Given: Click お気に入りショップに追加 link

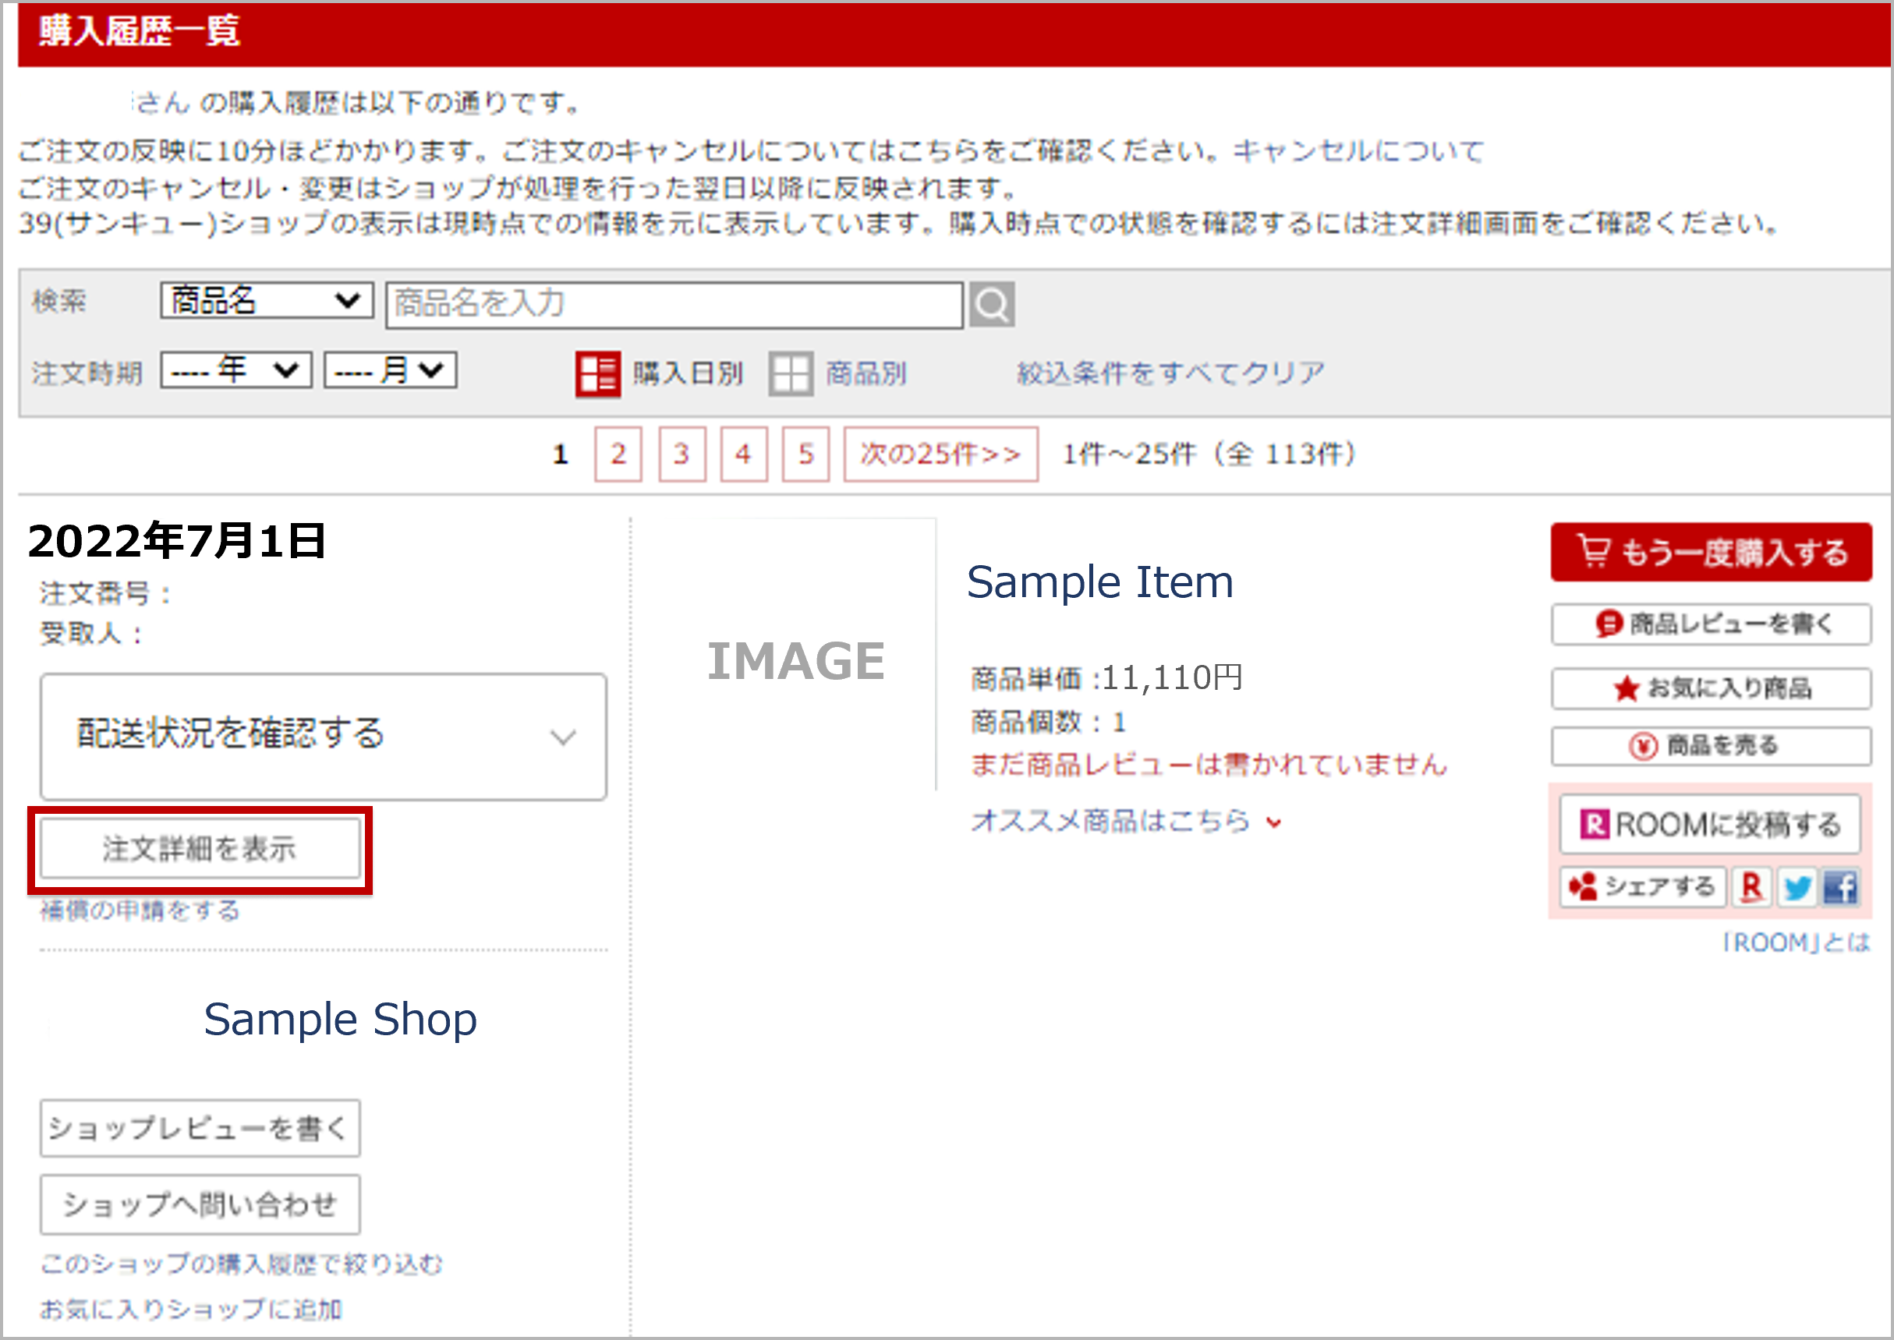Looking at the screenshot, I should pos(190,1310).
